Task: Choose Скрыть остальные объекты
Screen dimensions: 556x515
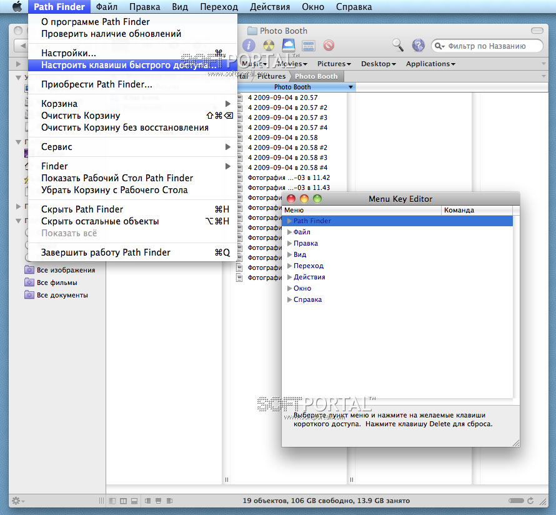Action: [132, 221]
